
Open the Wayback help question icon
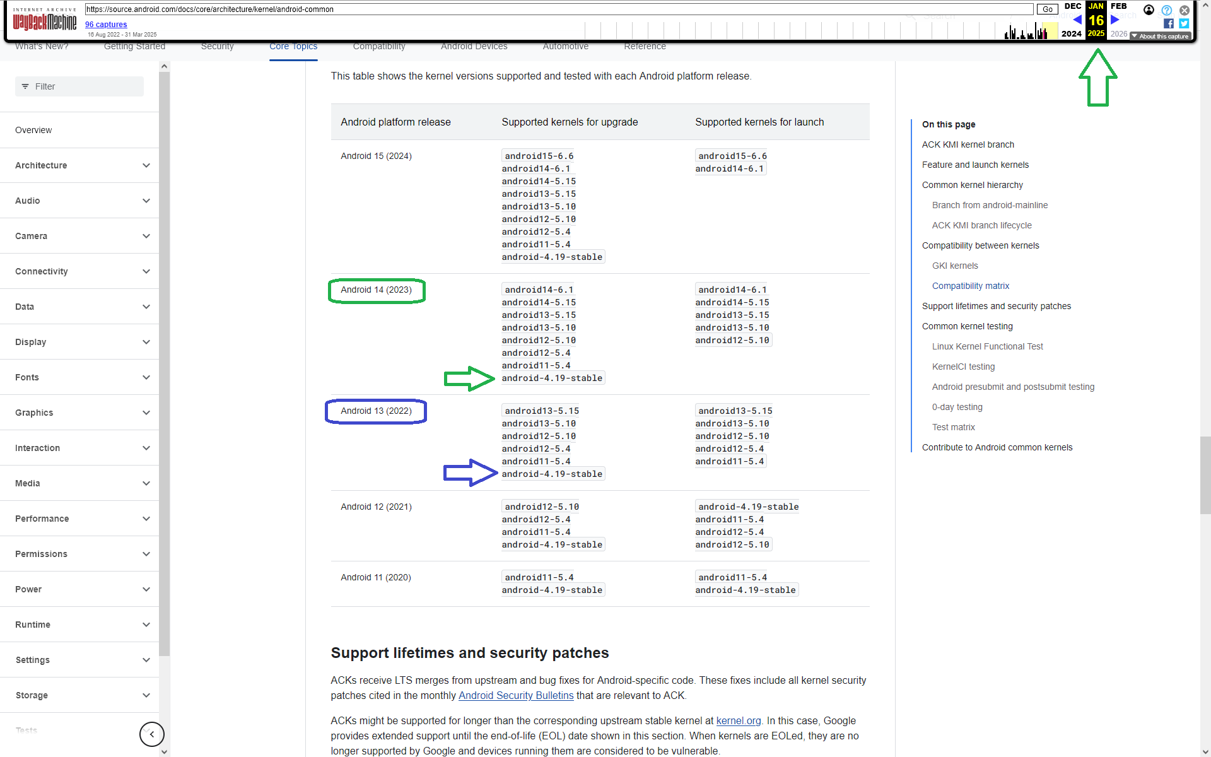coord(1167,10)
